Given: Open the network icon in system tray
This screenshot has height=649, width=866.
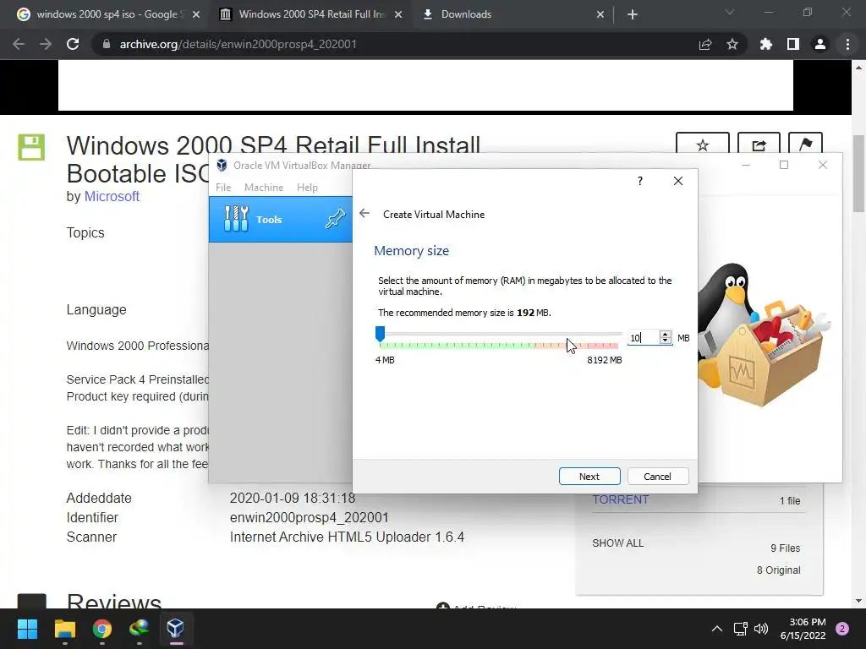Looking at the screenshot, I should (740, 629).
